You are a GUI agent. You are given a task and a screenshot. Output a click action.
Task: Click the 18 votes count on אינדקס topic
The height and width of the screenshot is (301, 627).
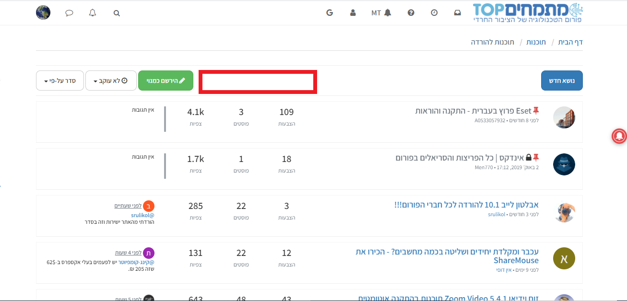pos(286,159)
